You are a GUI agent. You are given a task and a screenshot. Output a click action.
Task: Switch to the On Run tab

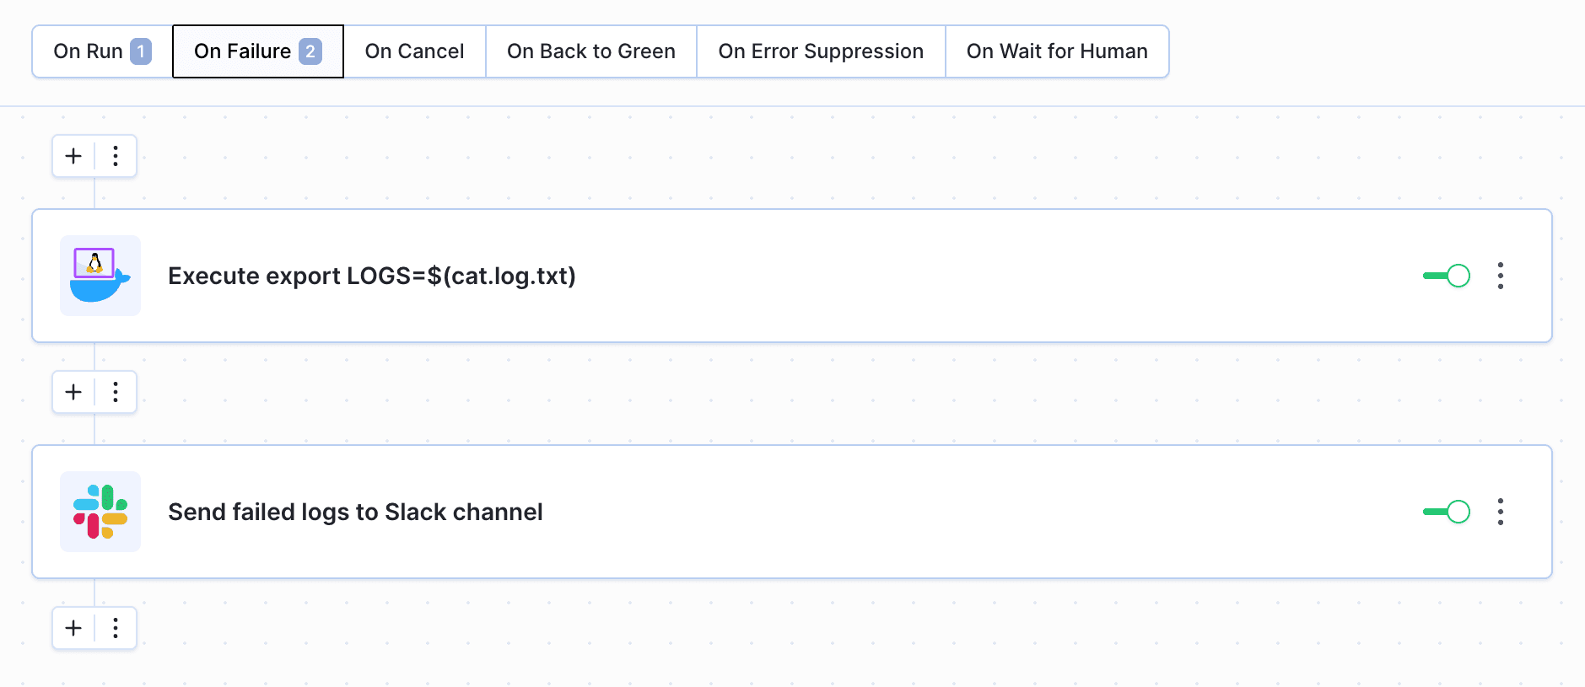coord(102,51)
